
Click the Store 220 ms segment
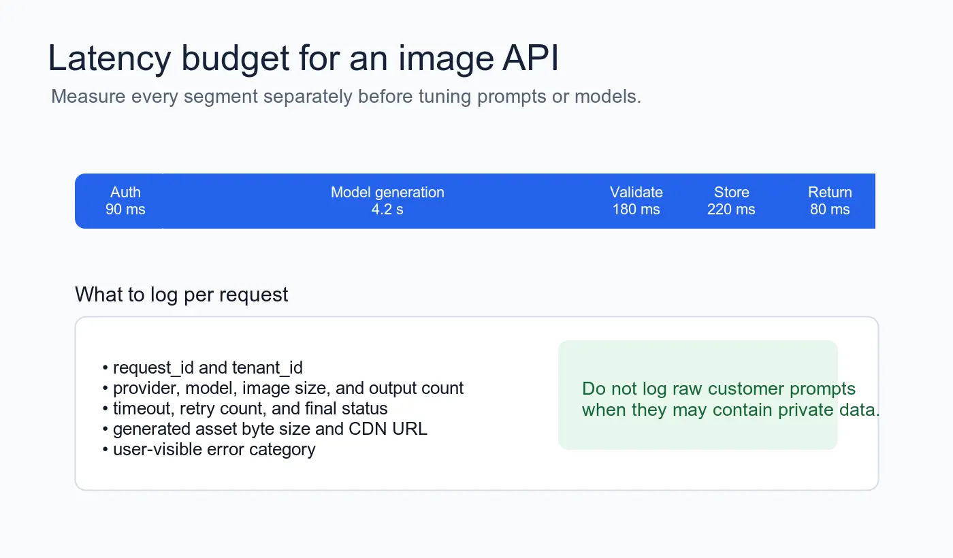coord(732,201)
